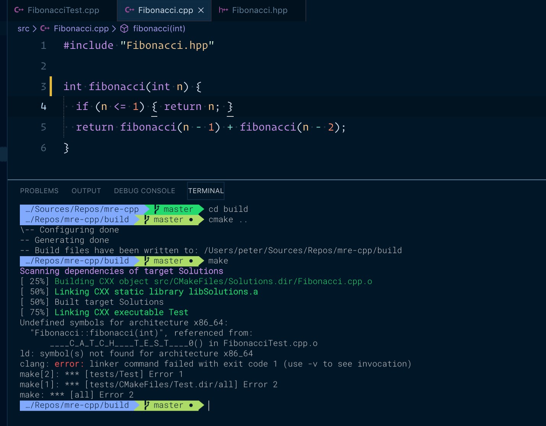The width and height of the screenshot is (546, 426).
Task: Close the Fibonacci.cpp tab via its X
Action: [201, 10]
